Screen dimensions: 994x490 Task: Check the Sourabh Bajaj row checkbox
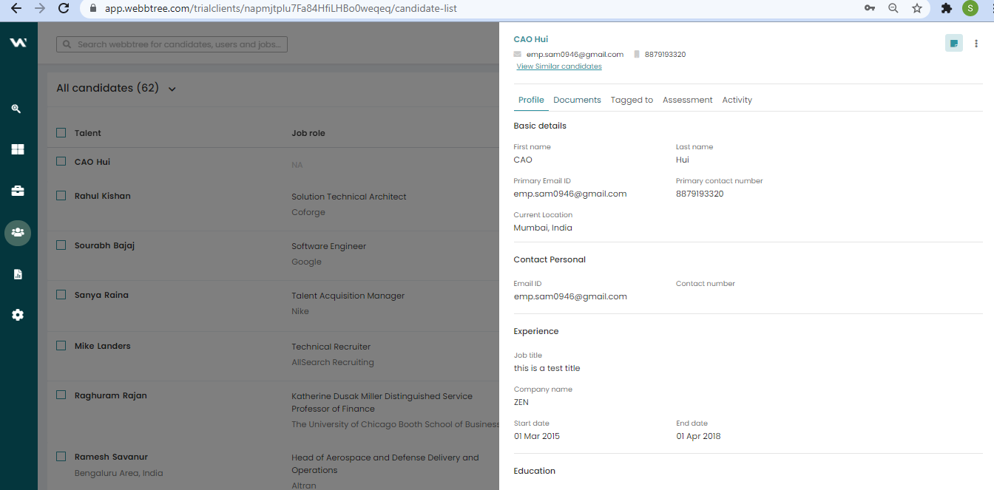(61, 245)
